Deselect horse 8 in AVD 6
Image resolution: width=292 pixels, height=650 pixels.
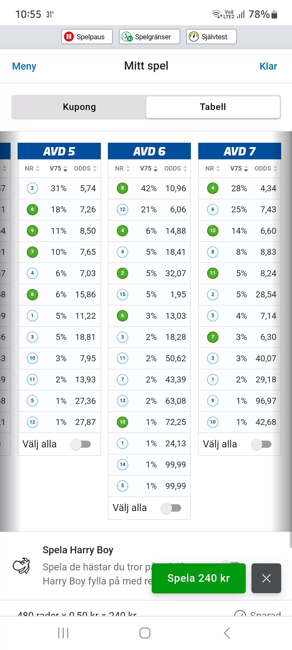tap(122, 188)
